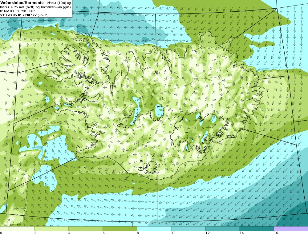Click the legend scale label '14'
Screen dimensions: 308x235
[x=241, y=233]
